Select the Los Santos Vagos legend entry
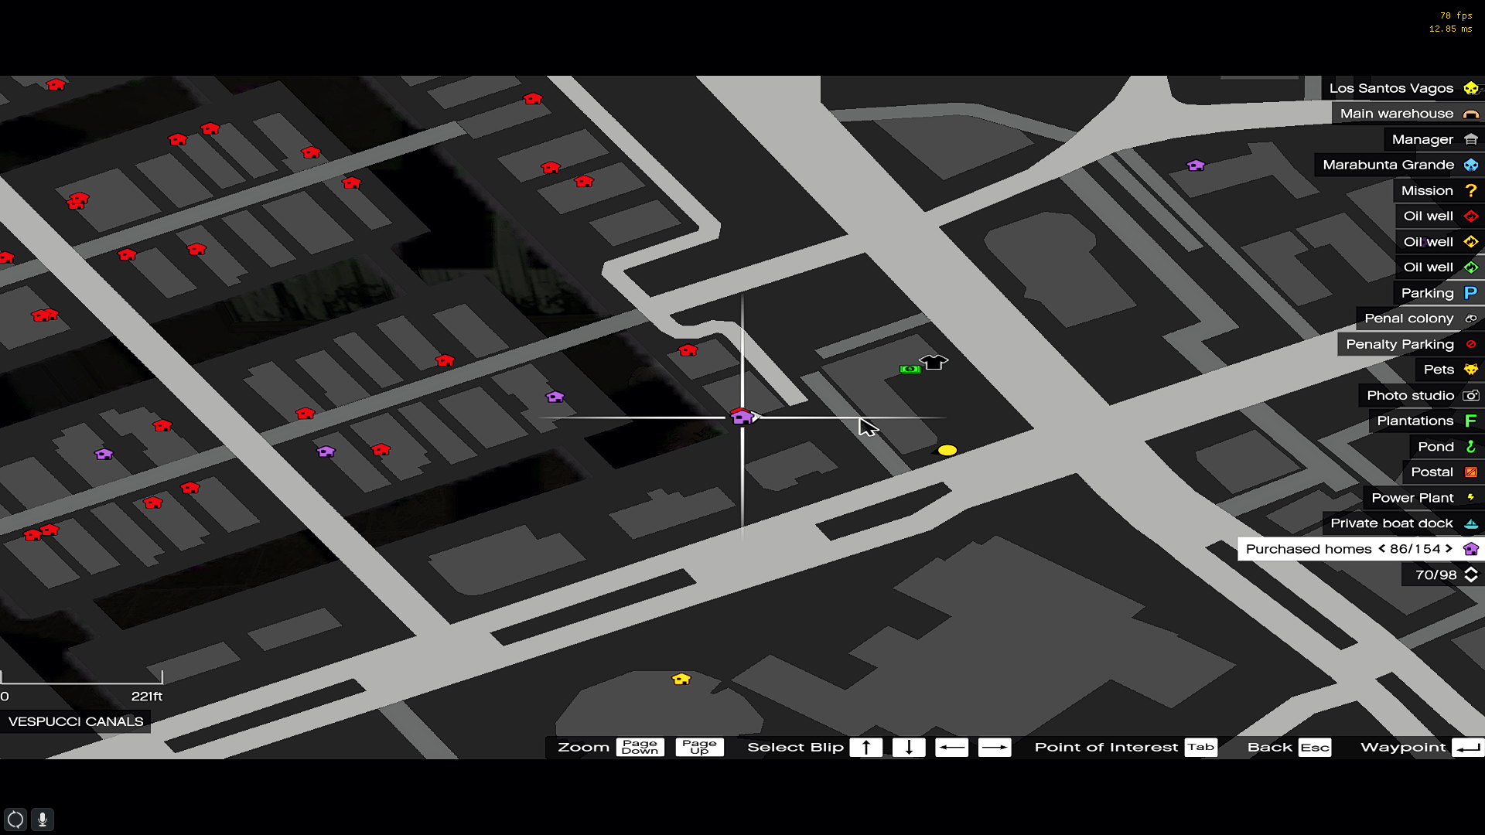Viewport: 1485px width, 835px height. [x=1403, y=88]
